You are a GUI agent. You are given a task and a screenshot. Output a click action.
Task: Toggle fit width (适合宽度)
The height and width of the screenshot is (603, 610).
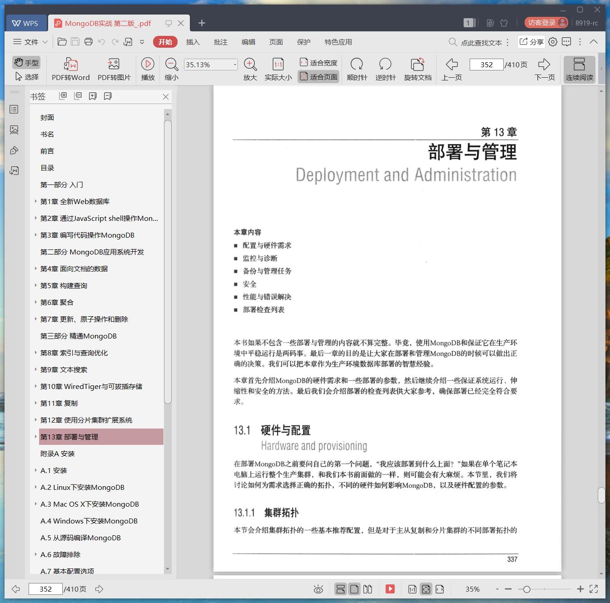[318, 63]
